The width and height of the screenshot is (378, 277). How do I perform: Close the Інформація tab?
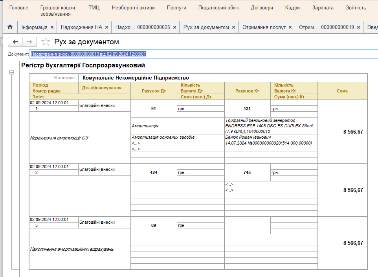pos(52,27)
